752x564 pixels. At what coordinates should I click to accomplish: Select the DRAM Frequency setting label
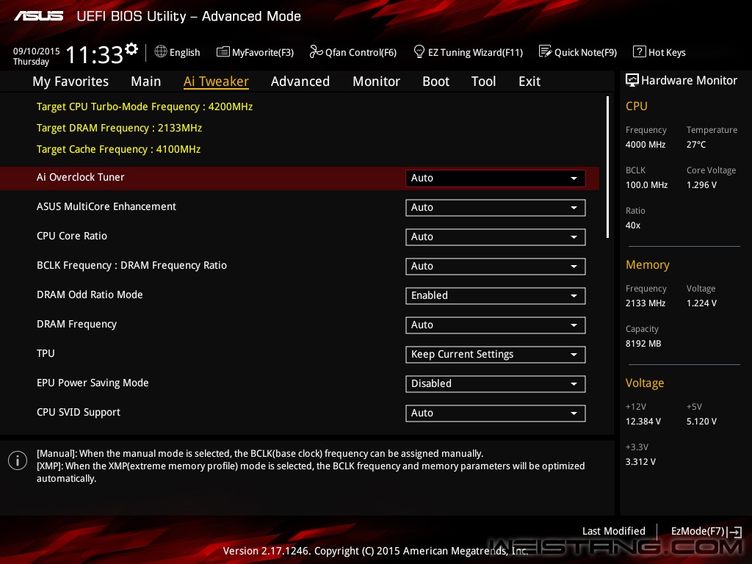pos(76,324)
